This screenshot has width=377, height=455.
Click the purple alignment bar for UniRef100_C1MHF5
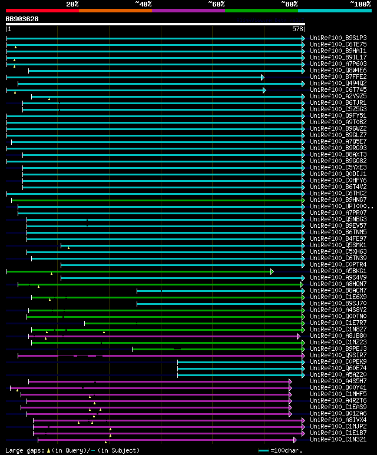(x=155, y=394)
